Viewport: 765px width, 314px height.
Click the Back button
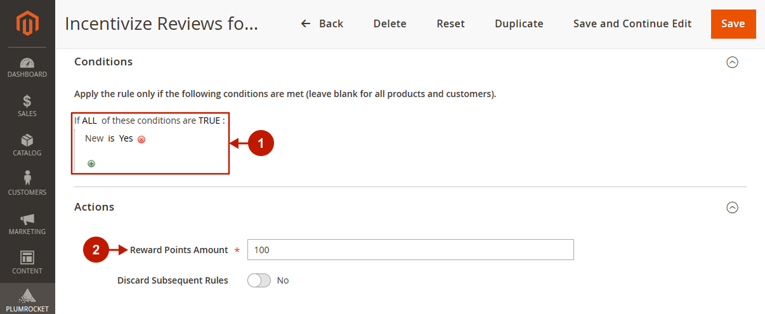322,23
